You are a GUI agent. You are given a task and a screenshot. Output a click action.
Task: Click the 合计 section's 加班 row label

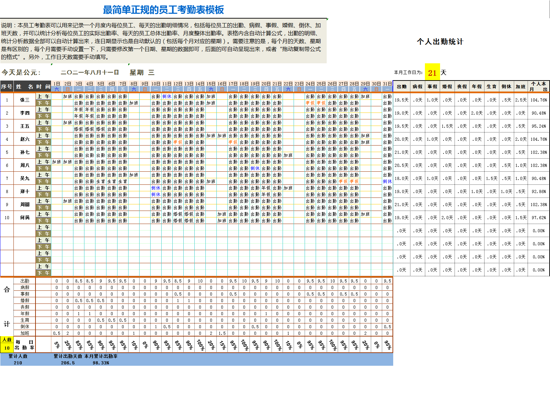pos(25,333)
